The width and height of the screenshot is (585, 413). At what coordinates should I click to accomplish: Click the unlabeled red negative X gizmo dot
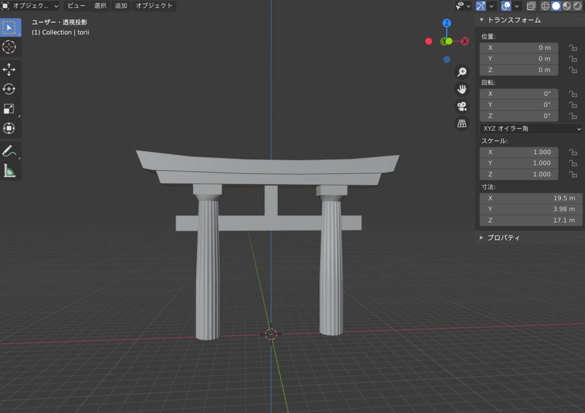(x=428, y=41)
